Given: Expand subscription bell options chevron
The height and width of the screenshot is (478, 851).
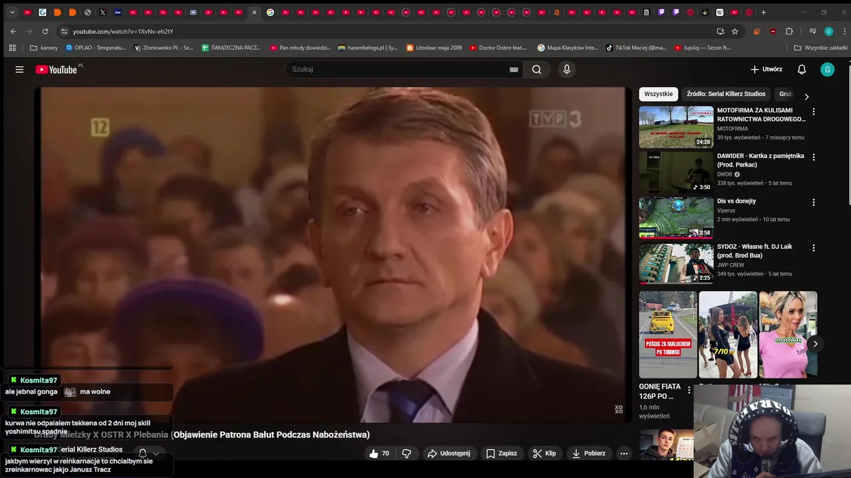Looking at the screenshot, I should click(156, 453).
